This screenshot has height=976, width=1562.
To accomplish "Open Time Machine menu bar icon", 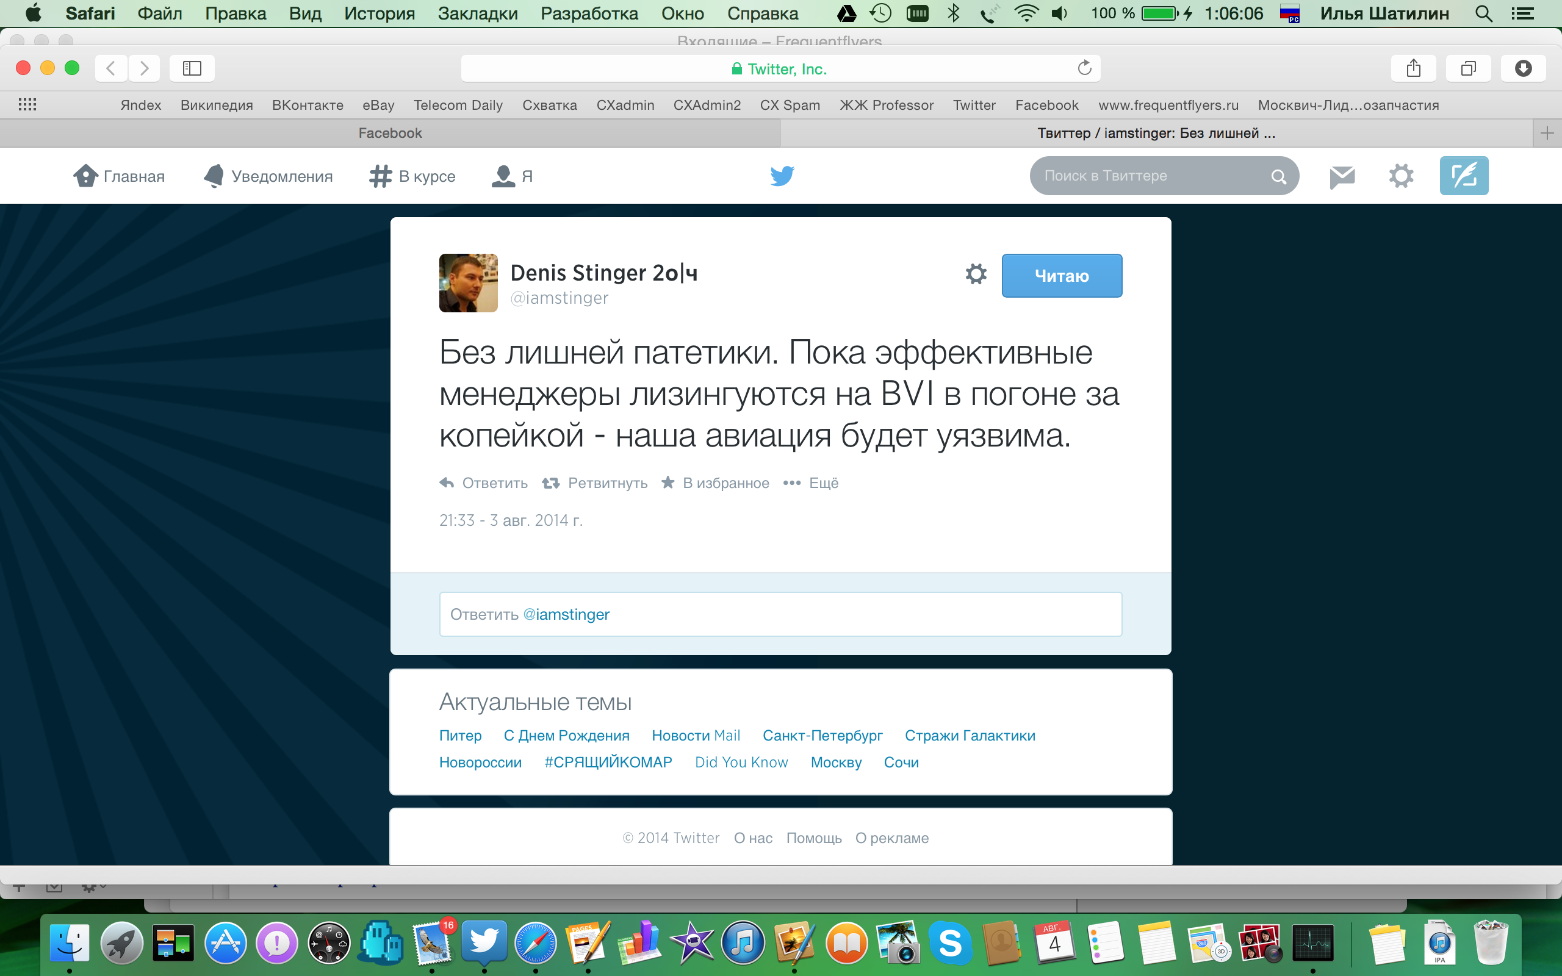I will [880, 13].
